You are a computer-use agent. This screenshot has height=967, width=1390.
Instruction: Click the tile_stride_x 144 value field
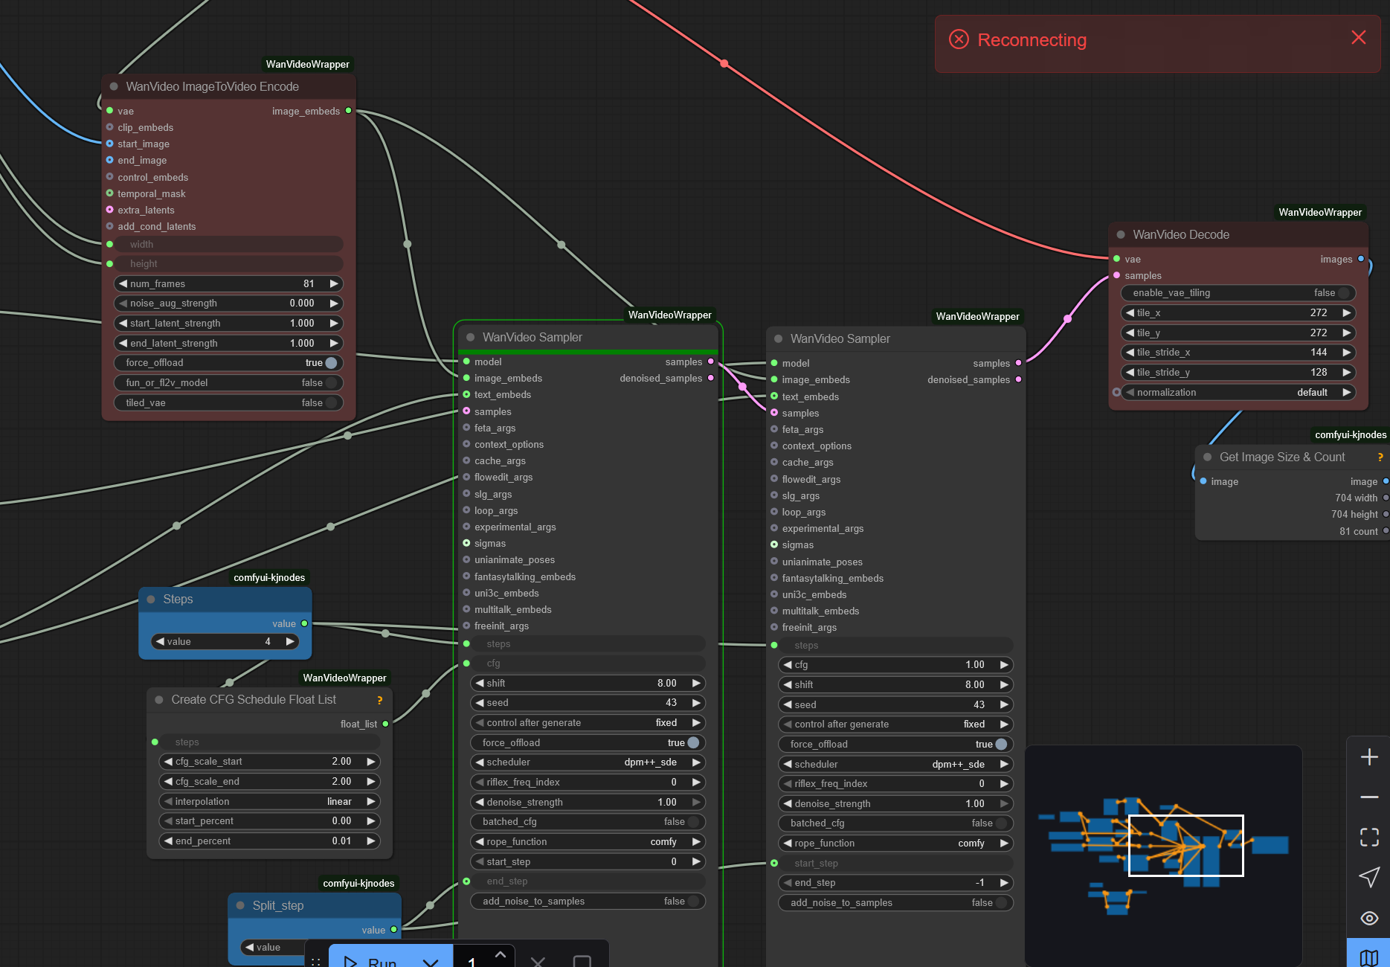point(1238,353)
